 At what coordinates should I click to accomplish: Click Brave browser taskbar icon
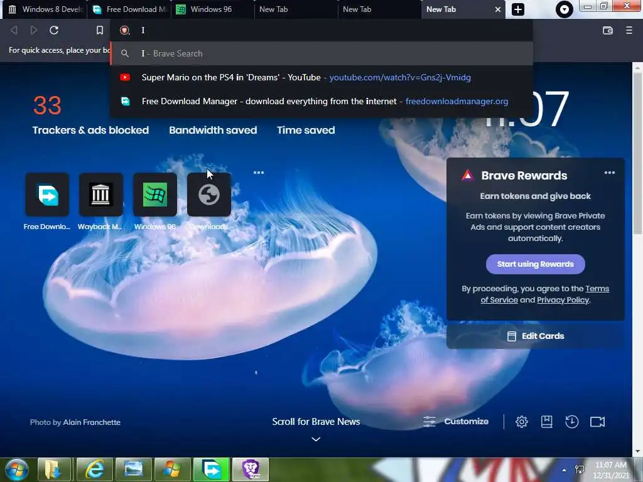click(251, 469)
